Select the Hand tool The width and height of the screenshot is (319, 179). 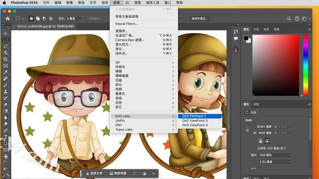(x=5, y=156)
